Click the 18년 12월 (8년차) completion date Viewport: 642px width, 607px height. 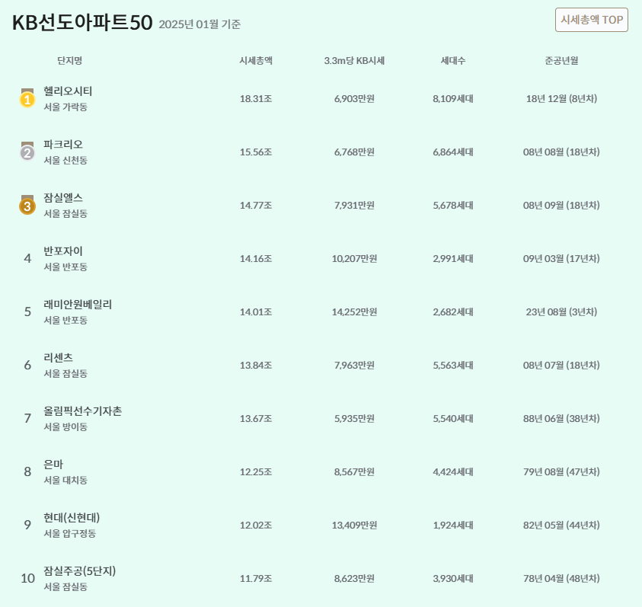point(561,99)
